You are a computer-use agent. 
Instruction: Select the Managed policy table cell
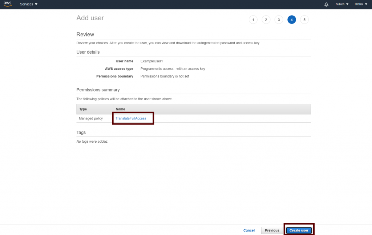[x=91, y=118]
